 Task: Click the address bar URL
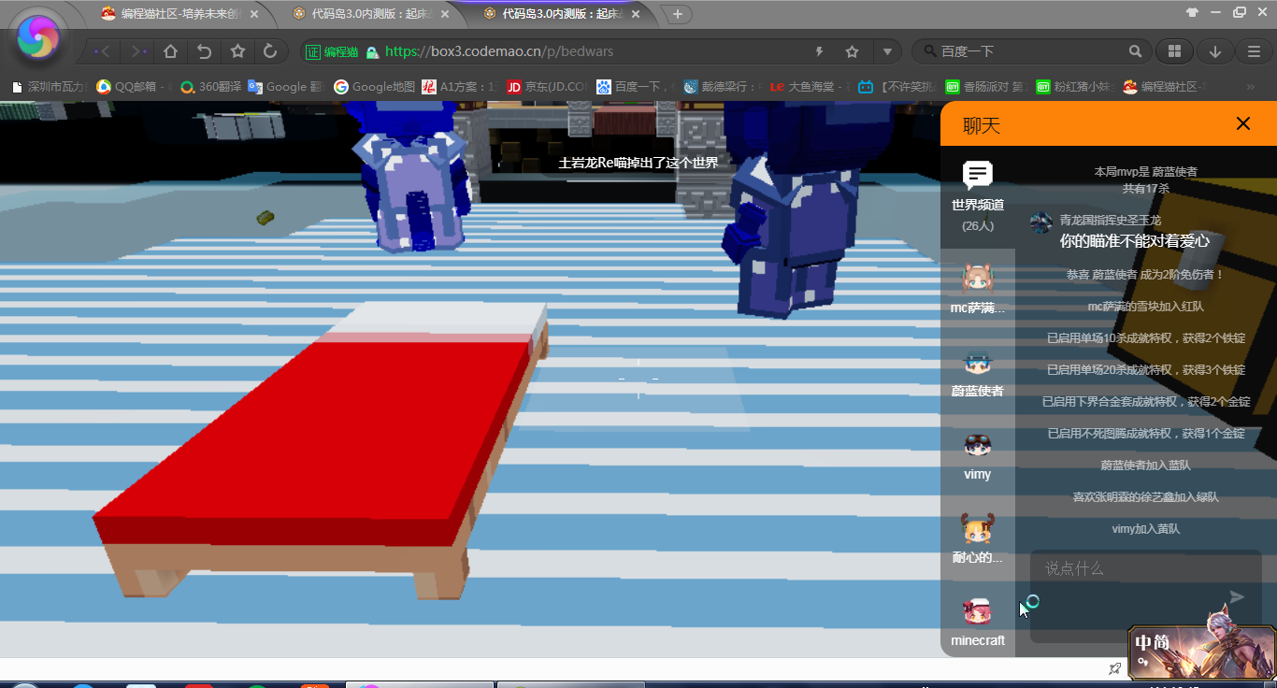[499, 51]
